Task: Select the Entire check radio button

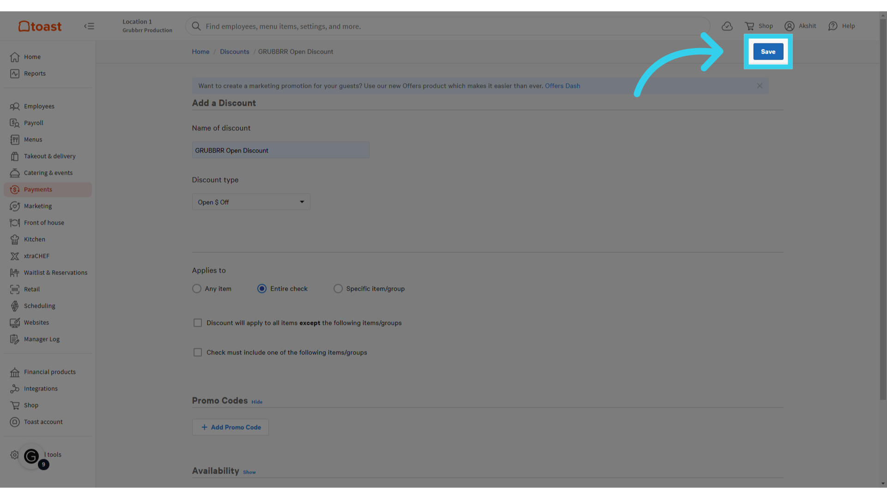Action: click(x=262, y=289)
